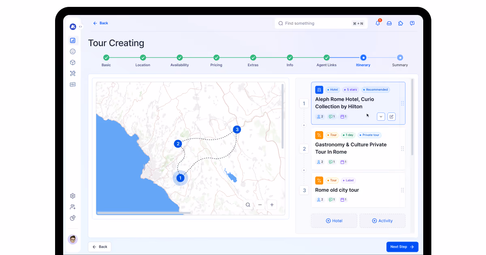Toggle the sidebar expand/collapse arrows
The width and height of the screenshot is (486, 255).
coord(81,27)
